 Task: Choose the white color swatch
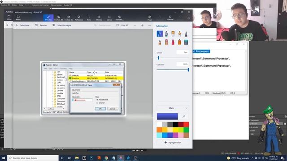pos(160,124)
